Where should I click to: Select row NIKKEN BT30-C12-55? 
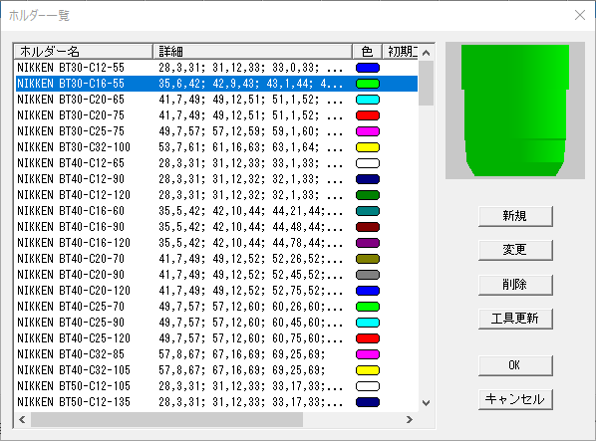point(216,68)
